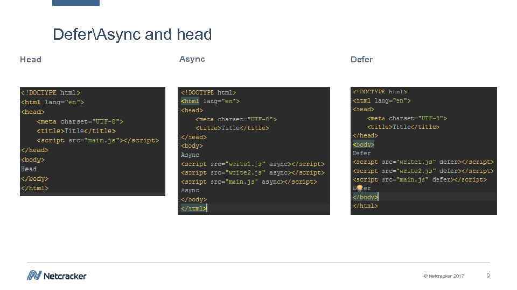Screen dimensions: 517x290
Task: Click the 'Defer' column heading
Action: click(361, 60)
